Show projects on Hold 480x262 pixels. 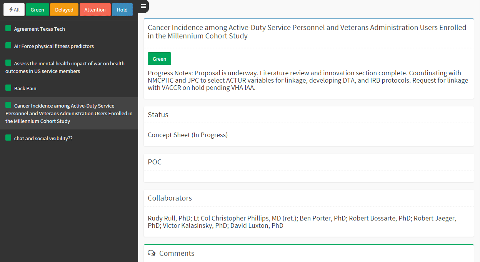click(x=122, y=10)
